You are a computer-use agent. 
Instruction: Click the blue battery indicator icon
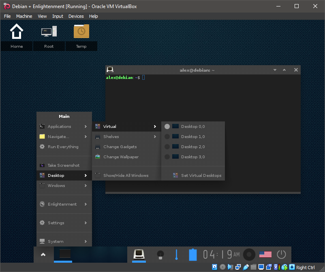point(193,255)
